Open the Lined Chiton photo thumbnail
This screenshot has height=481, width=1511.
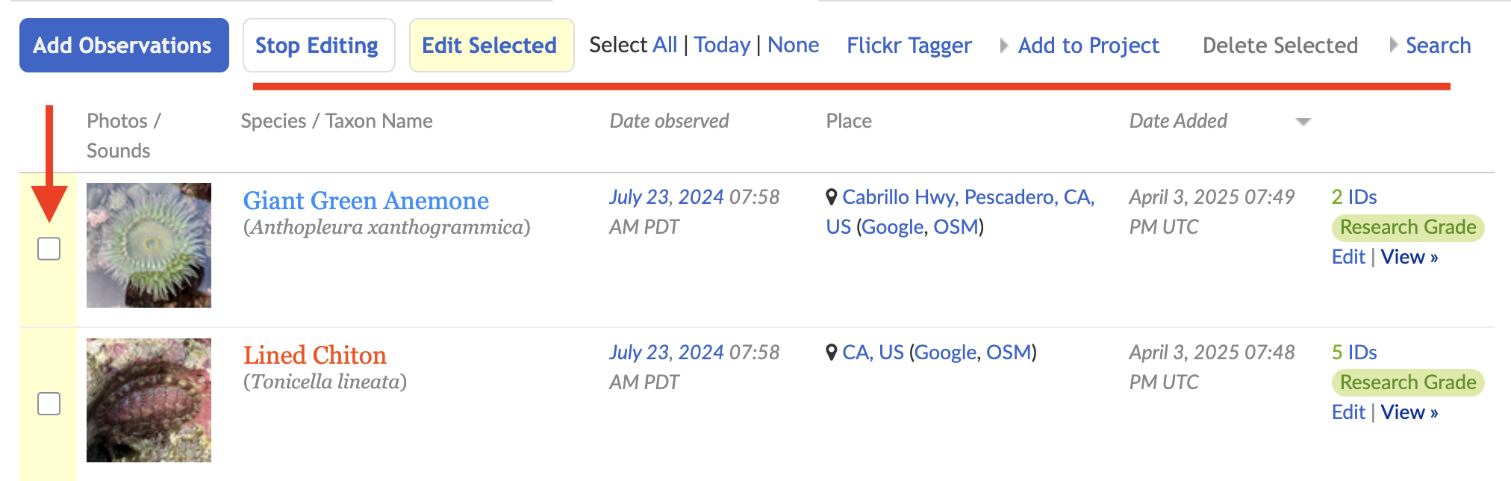pyautogui.click(x=149, y=400)
